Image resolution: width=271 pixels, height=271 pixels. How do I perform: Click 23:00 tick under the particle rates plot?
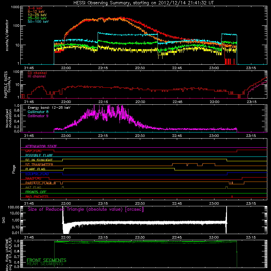[214, 102]
